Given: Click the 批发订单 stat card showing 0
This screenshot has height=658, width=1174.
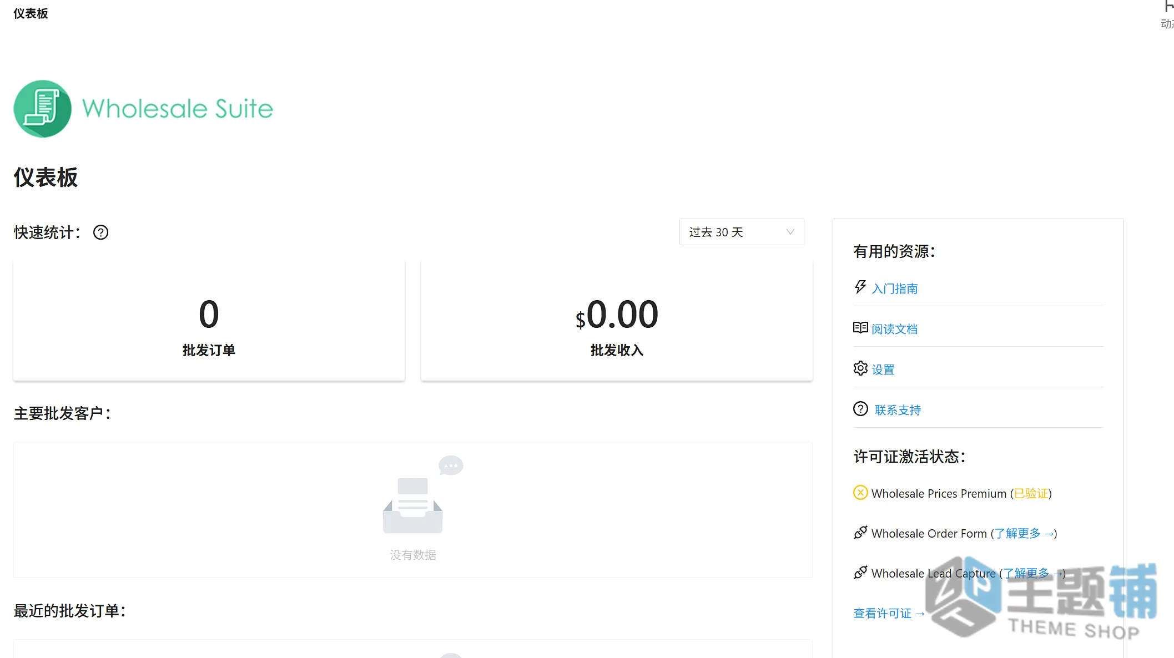Looking at the screenshot, I should 209,320.
